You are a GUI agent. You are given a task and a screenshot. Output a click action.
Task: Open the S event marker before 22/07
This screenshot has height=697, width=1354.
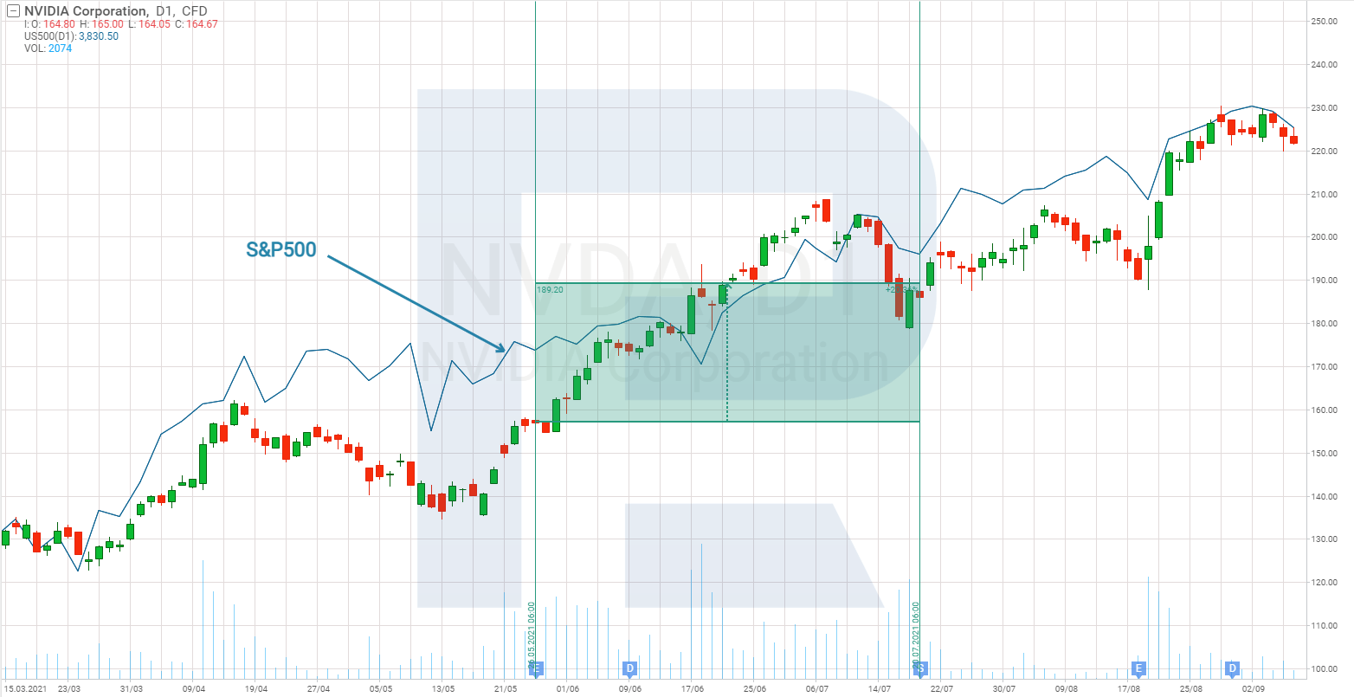(x=921, y=668)
